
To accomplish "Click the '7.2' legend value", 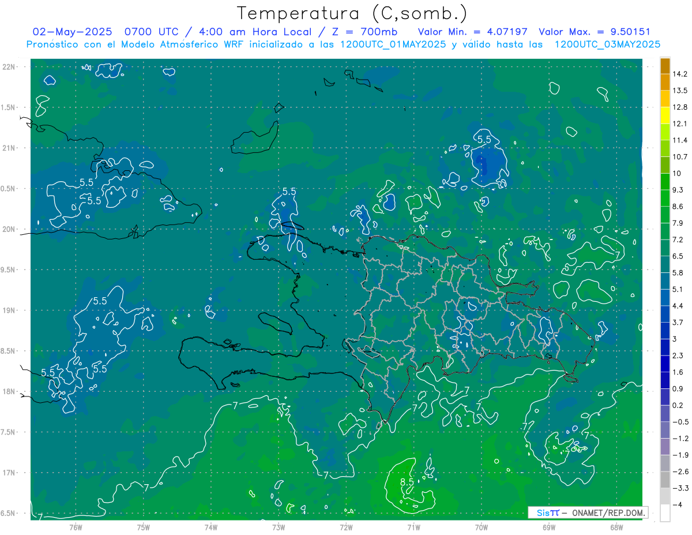I will click(679, 240).
